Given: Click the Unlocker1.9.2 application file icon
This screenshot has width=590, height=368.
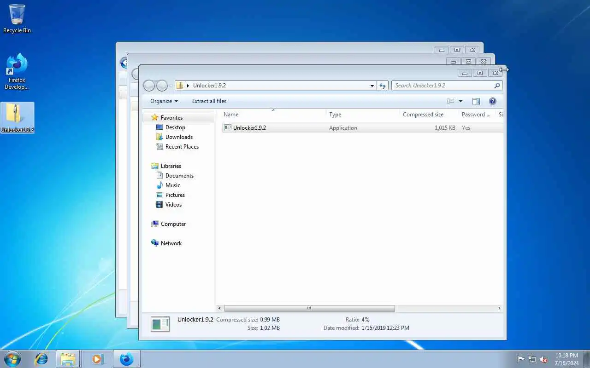Looking at the screenshot, I should click(x=228, y=128).
